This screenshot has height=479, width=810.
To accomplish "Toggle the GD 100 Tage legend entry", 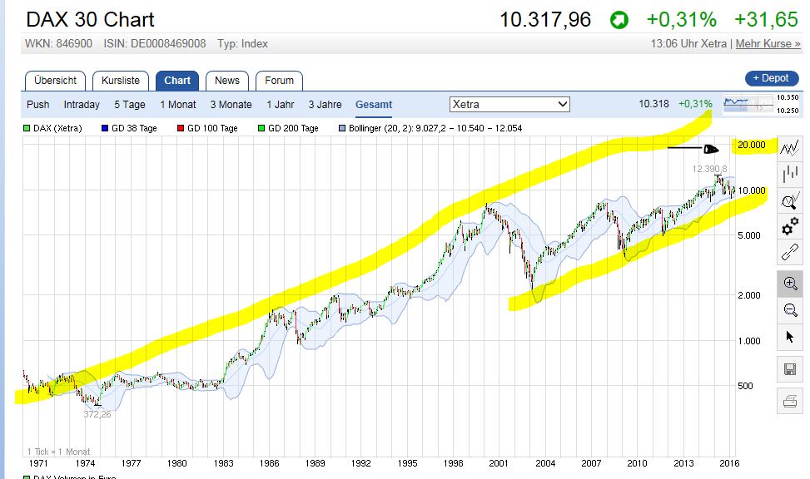I will click(x=207, y=128).
